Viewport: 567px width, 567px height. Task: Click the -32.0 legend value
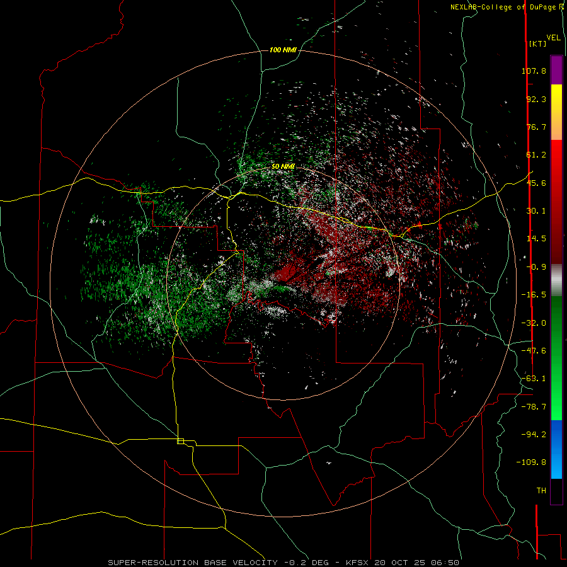click(534, 323)
